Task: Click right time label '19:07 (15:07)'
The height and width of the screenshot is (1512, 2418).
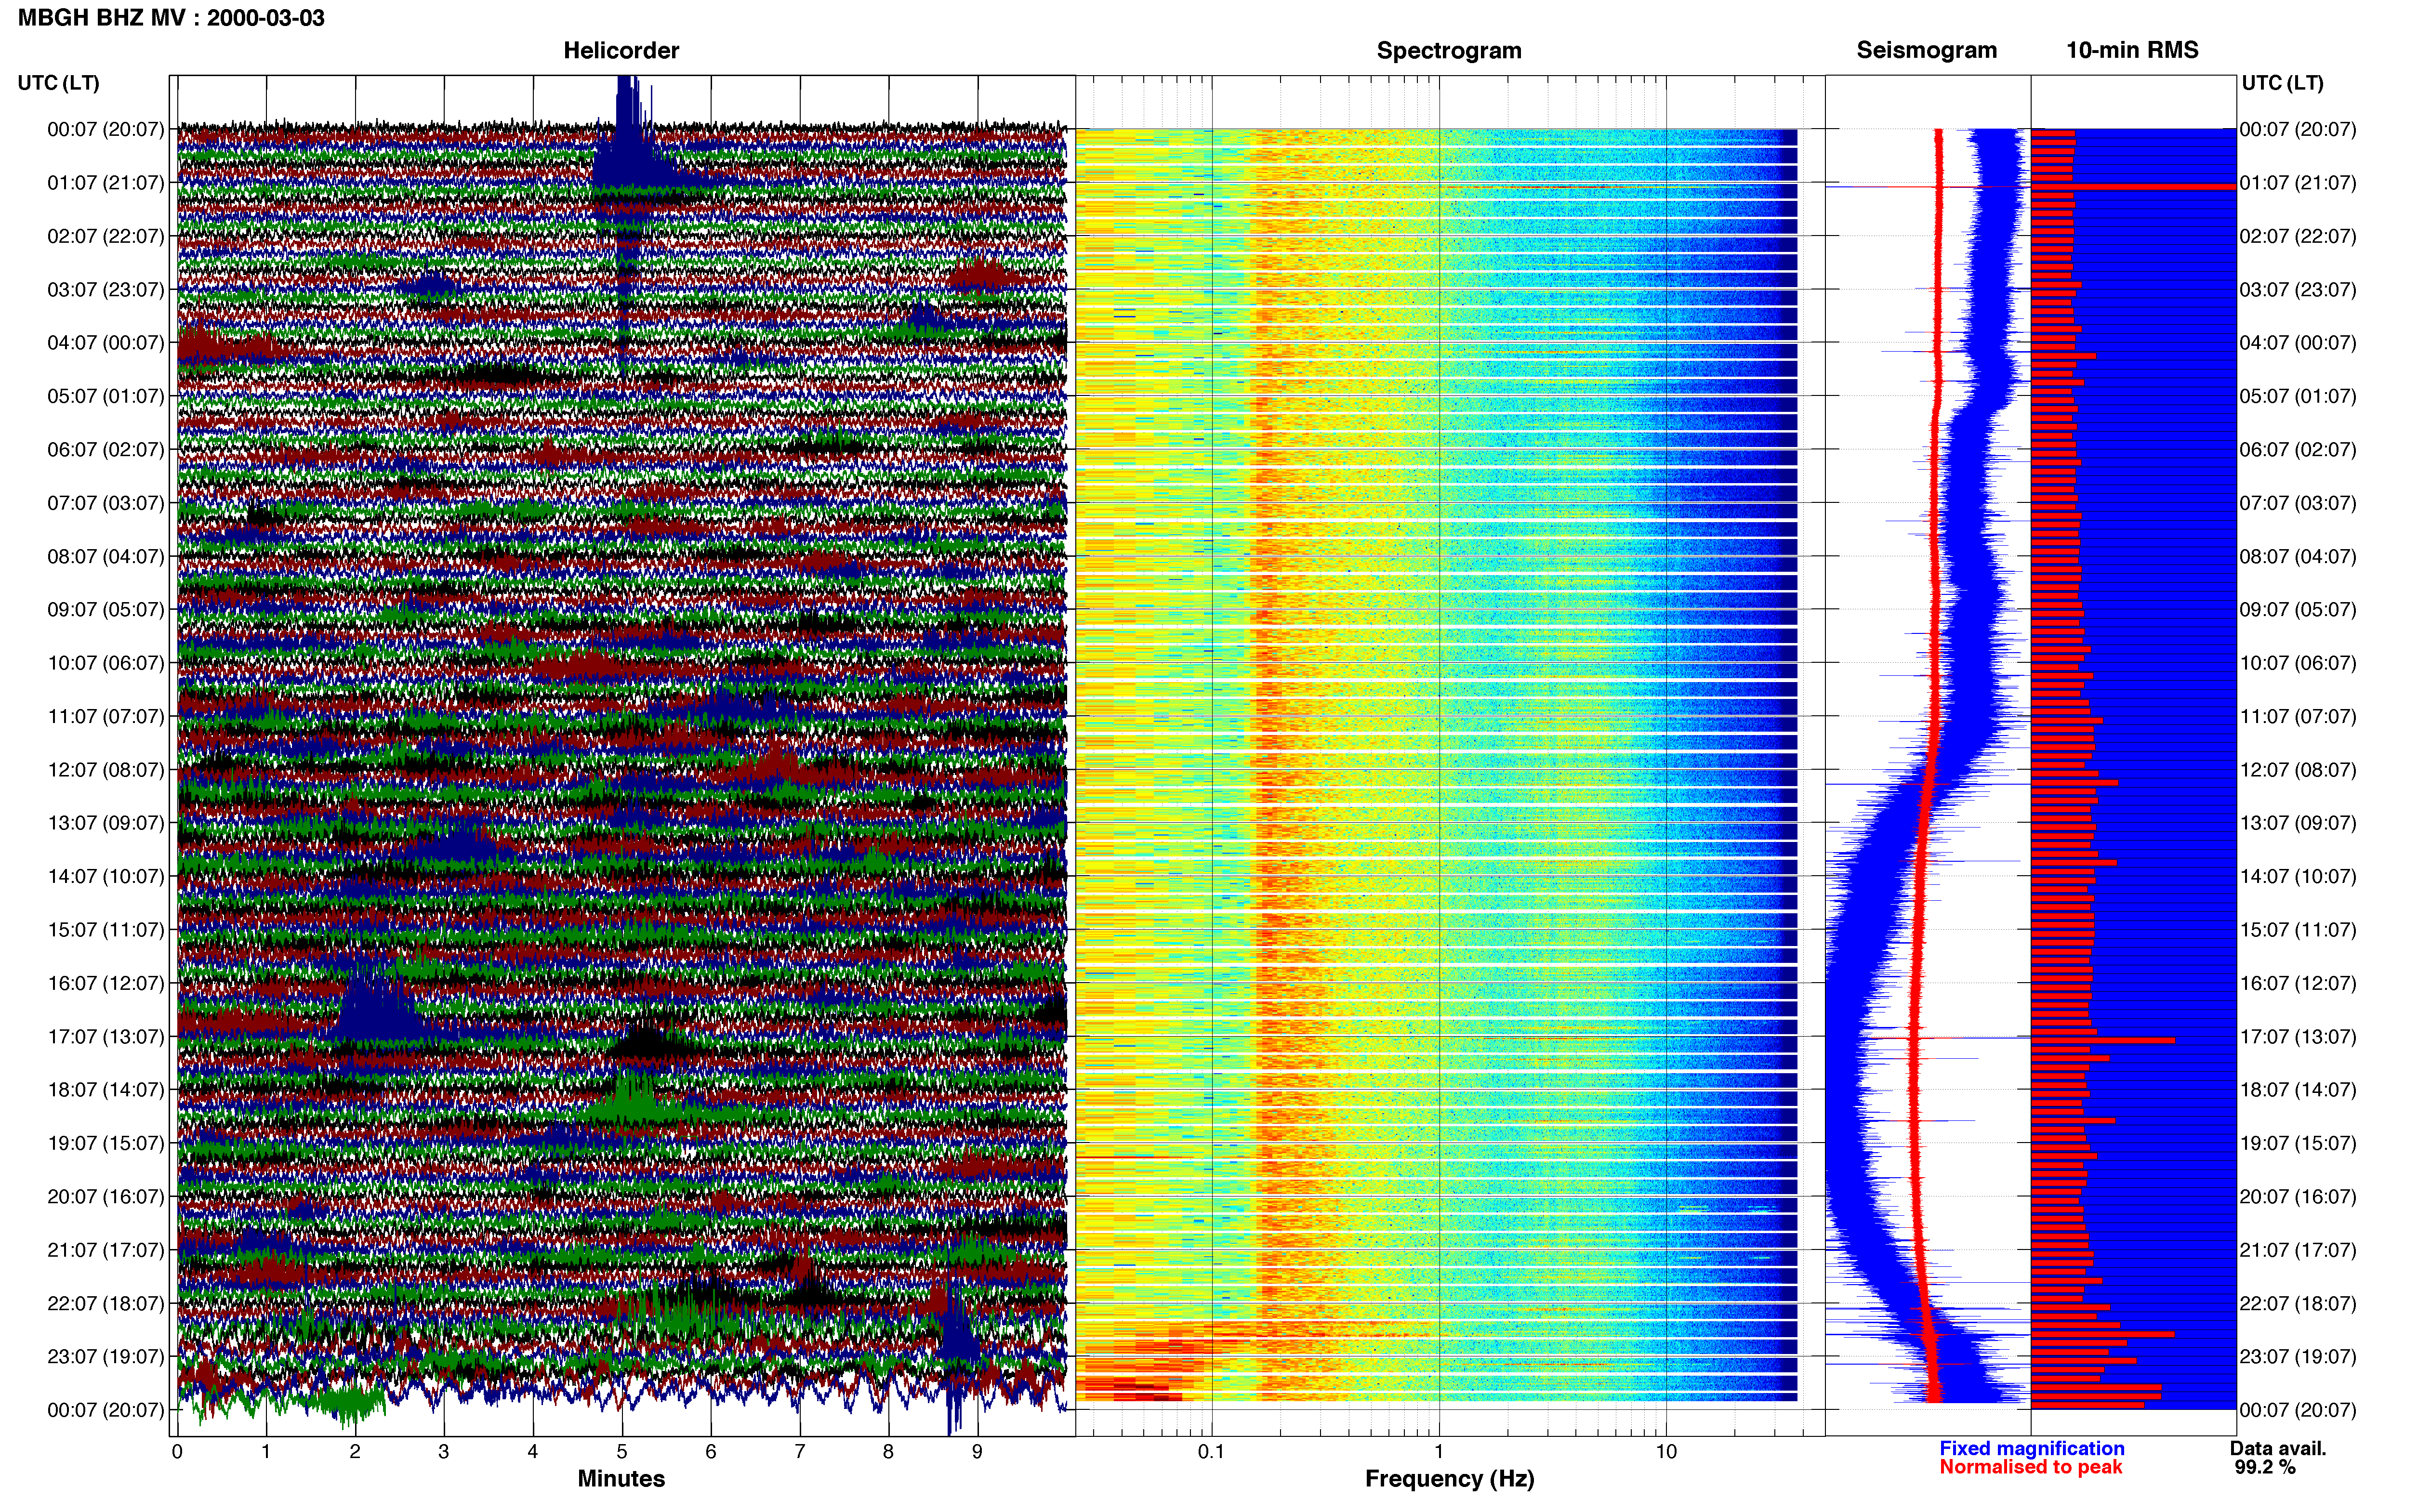Action: pos(2298,1143)
